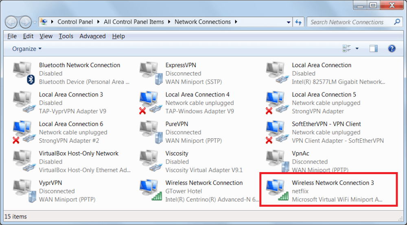Click the change view icon
The height and width of the screenshot is (225, 407).
346,48
